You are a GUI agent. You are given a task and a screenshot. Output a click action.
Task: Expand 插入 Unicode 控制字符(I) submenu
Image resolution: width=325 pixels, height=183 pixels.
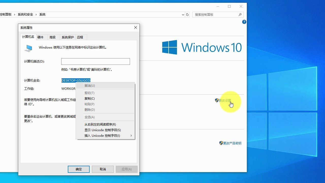(x=105, y=136)
